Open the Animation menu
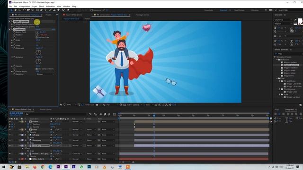The image size is (303, 170). pos(50,6)
